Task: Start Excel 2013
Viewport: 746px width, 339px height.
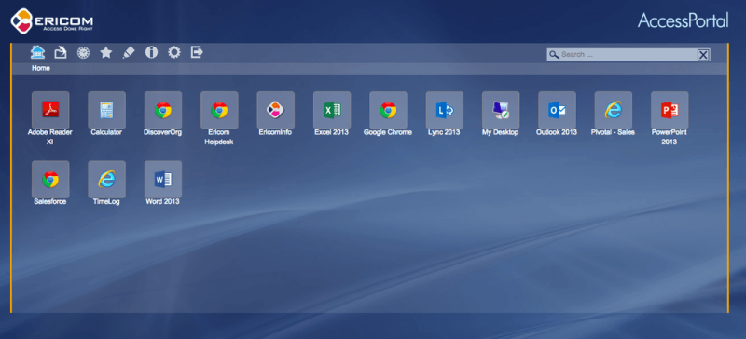Action: pos(332,110)
